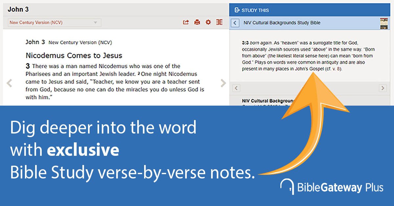This screenshot has height=206, width=394.
Task: Click the NIV Cultural Backgrounds Study Bible title
Action: coord(282,23)
